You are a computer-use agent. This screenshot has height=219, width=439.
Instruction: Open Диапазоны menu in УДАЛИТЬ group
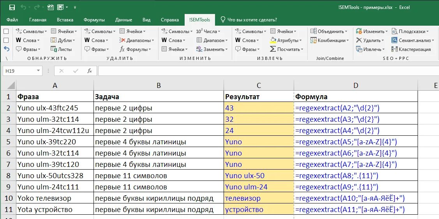(x=137, y=40)
